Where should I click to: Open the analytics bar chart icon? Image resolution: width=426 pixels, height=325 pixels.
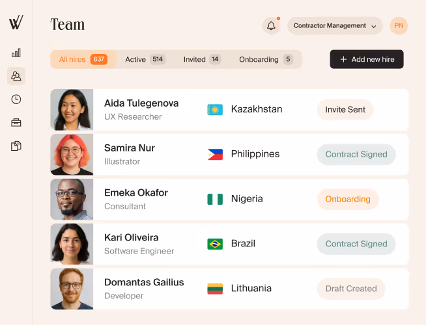tap(16, 53)
